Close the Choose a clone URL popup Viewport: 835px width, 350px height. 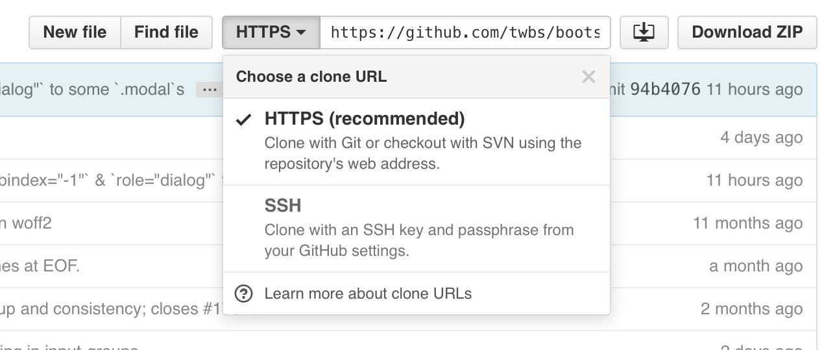(588, 77)
